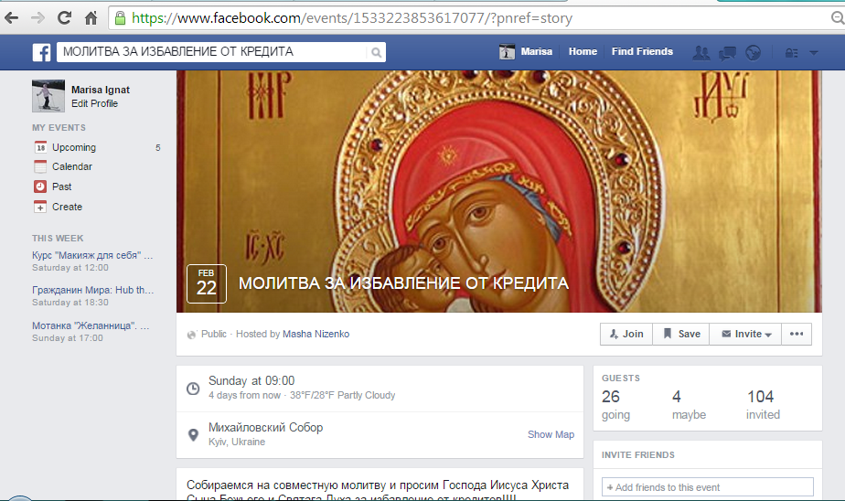Open the three-dots more options button

pos(797,334)
